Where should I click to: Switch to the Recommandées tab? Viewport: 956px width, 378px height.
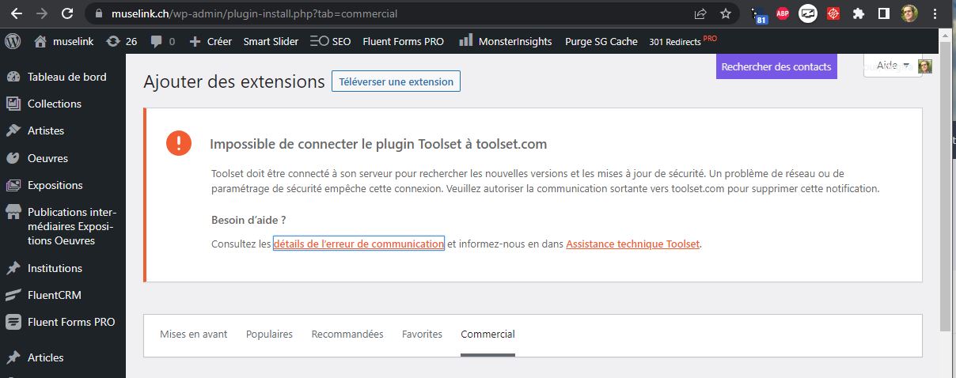[347, 335]
